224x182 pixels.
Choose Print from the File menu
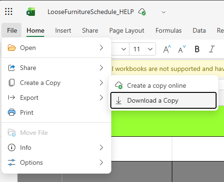pos(56,112)
